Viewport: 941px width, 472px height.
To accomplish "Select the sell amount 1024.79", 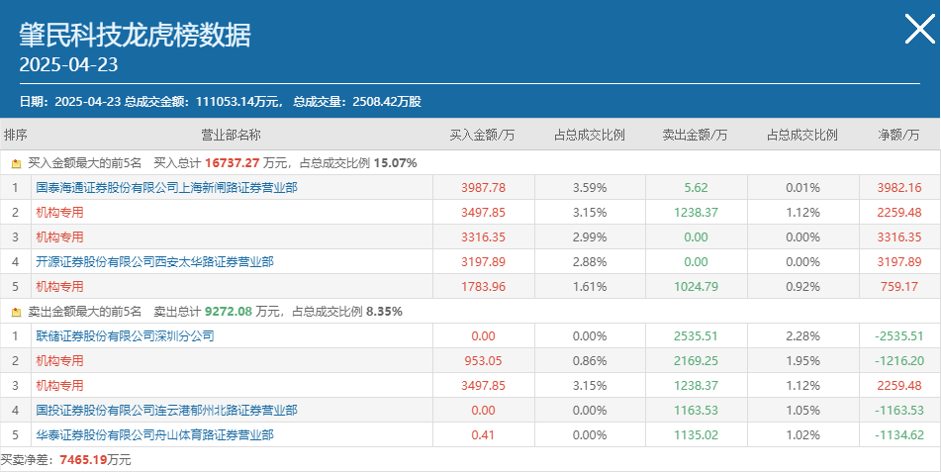I will (x=697, y=286).
